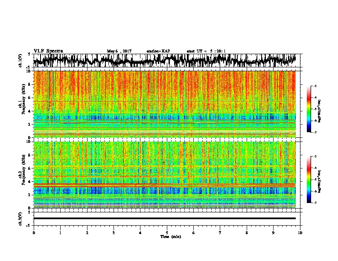Click time axis tick label '0'
The image size is (338, 261).
click(x=34, y=233)
